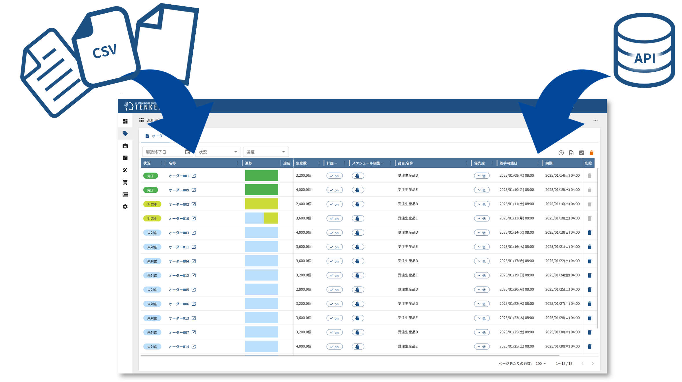Open オーダー-001 external link icon
Image resolution: width=682 pixels, height=382 pixels.
(x=194, y=176)
